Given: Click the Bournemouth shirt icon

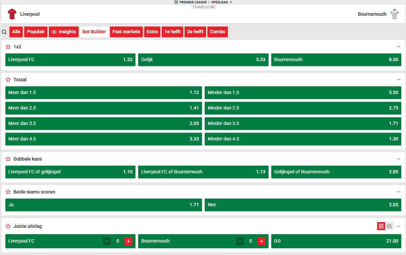Looking at the screenshot, I should 394,14.
